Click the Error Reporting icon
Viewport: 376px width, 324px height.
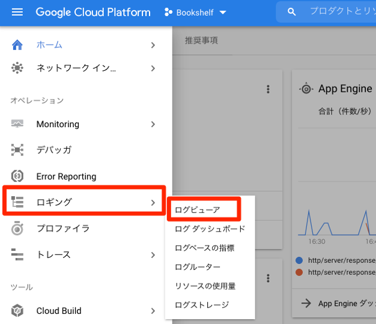[x=17, y=176]
